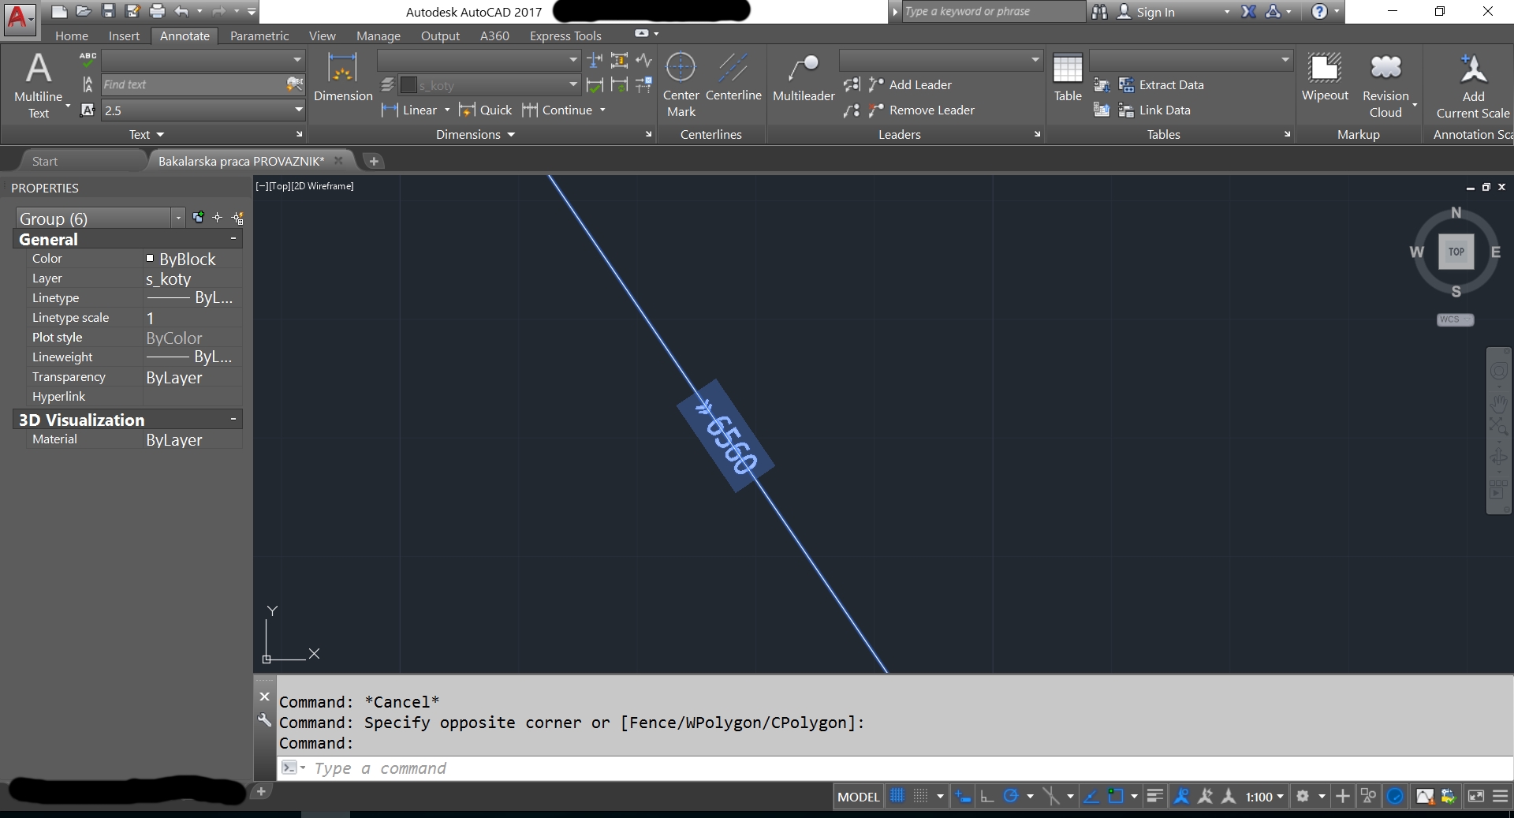Open the 1:100 annotation scale dropdown
The image size is (1514, 818).
1265,797
